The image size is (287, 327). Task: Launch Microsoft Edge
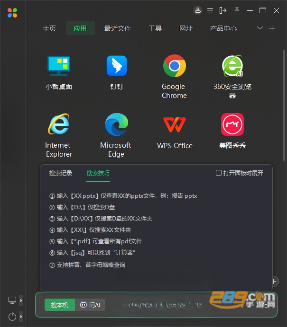tap(117, 124)
